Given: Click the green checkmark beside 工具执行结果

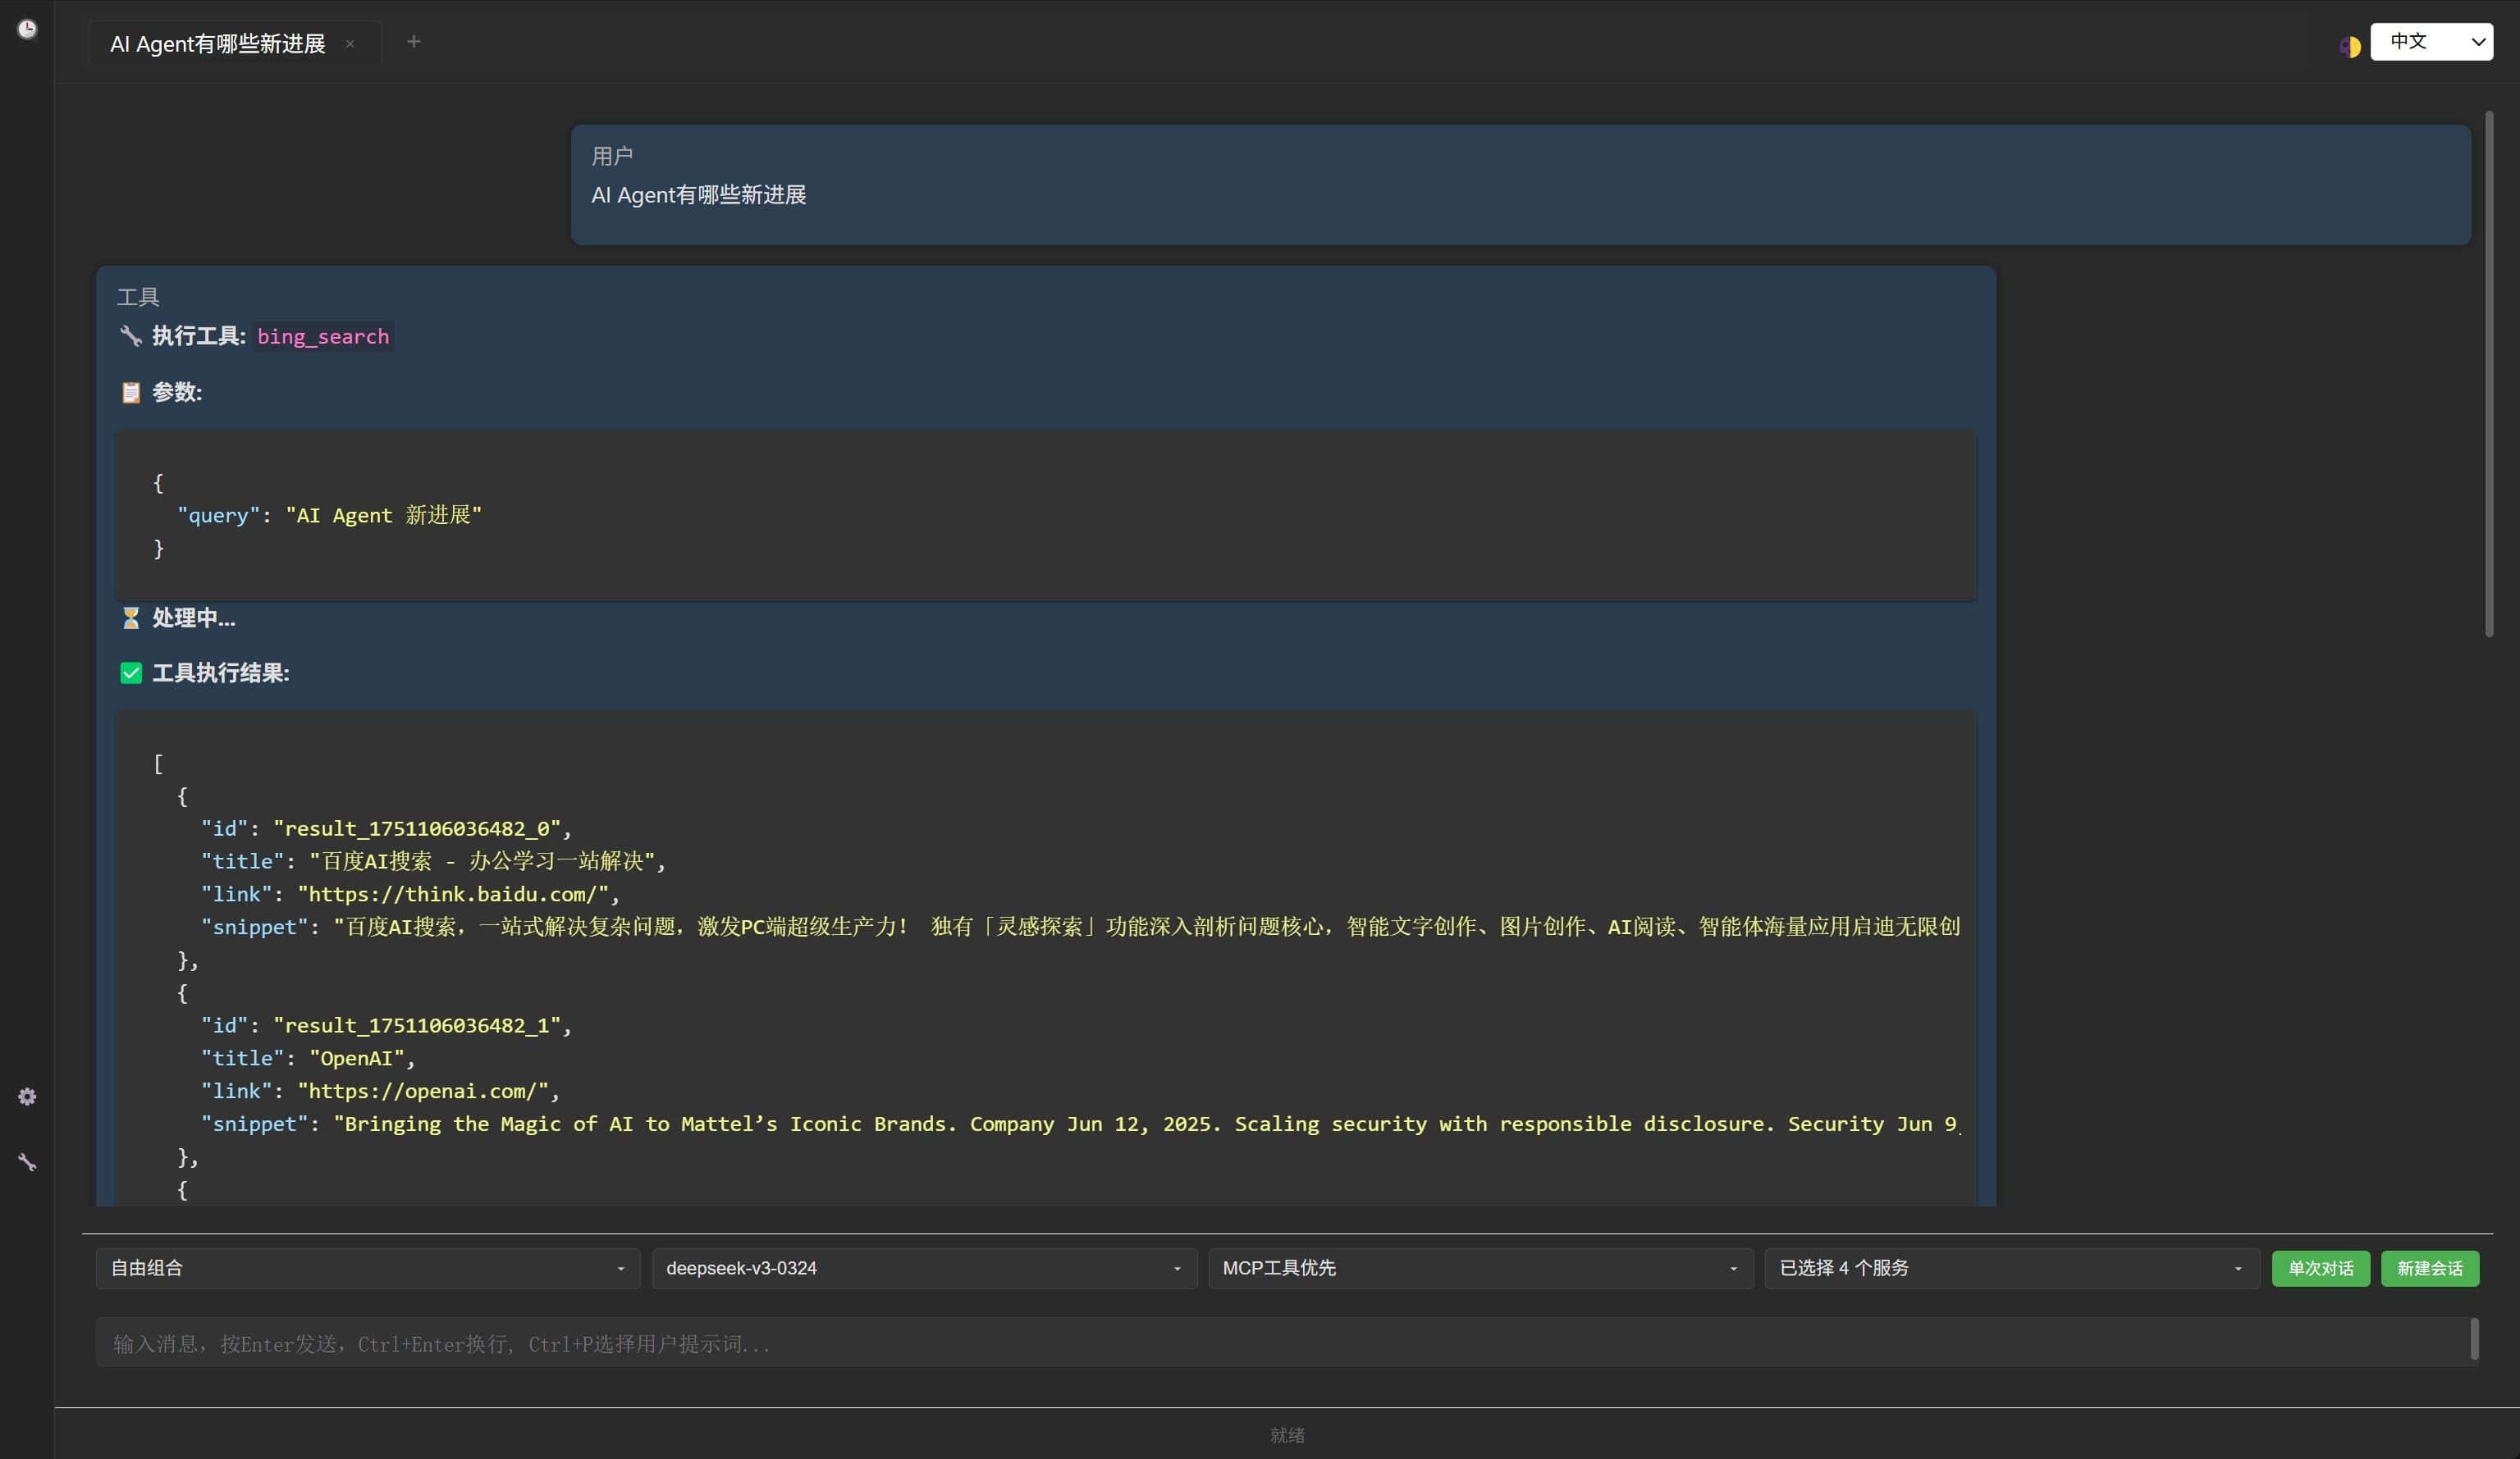Looking at the screenshot, I should click(x=131, y=673).
